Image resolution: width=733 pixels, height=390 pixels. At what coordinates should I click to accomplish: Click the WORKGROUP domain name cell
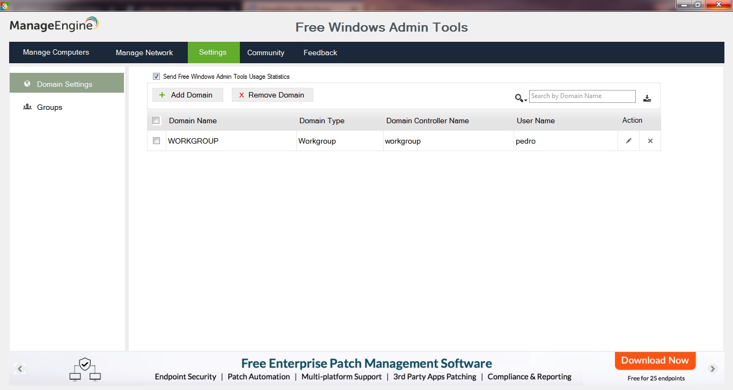(231, 141)
